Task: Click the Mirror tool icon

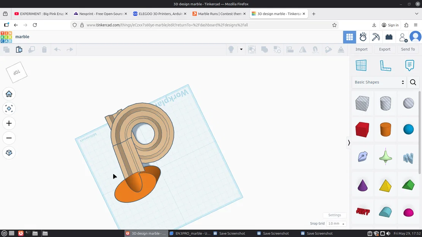Action: point(303,49)
